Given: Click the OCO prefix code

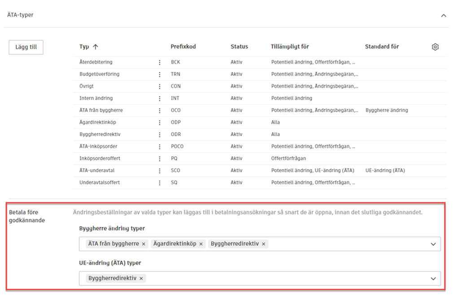Looking at the screenshot, I should tap(176, 110).
